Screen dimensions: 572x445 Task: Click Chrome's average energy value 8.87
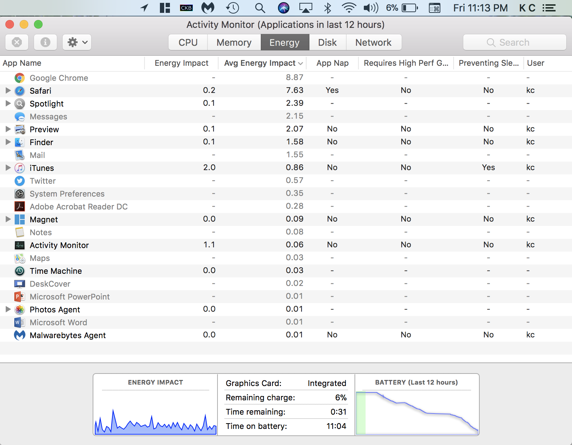(x=295, y=77)
